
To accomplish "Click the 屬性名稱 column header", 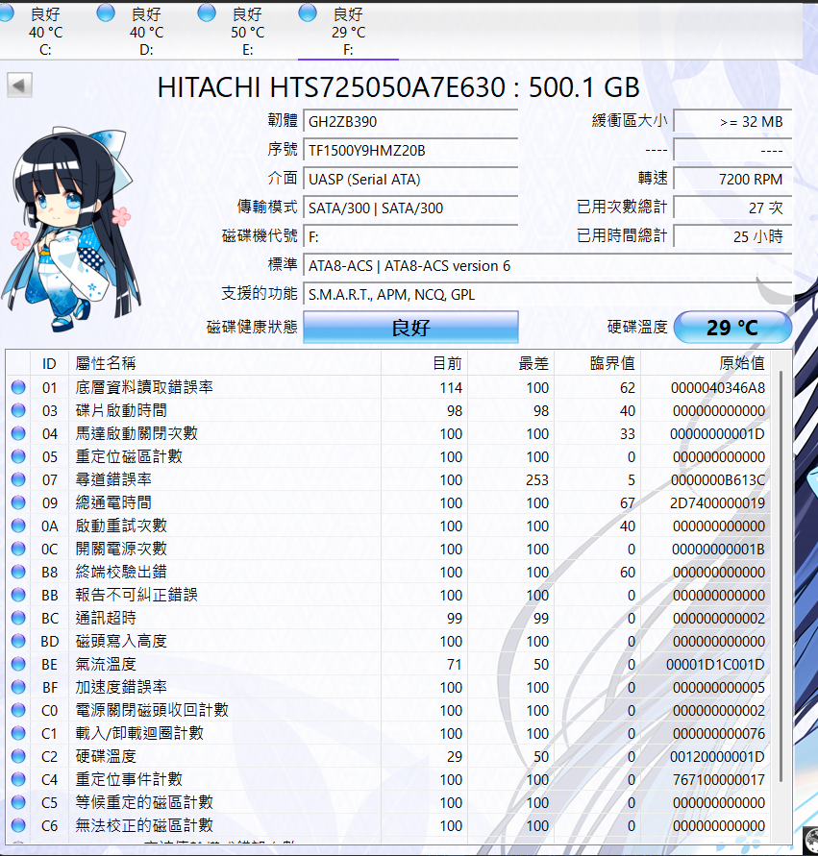I will [x=224, y=363].
